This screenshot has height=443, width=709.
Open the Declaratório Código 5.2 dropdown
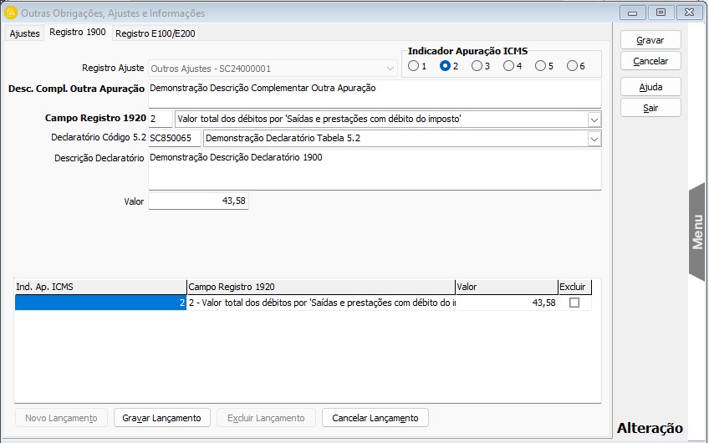click(594, 139)
